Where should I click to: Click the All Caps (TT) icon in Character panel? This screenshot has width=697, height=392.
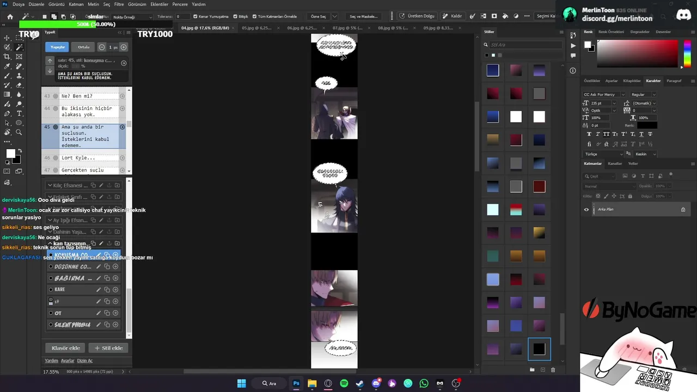607,134
